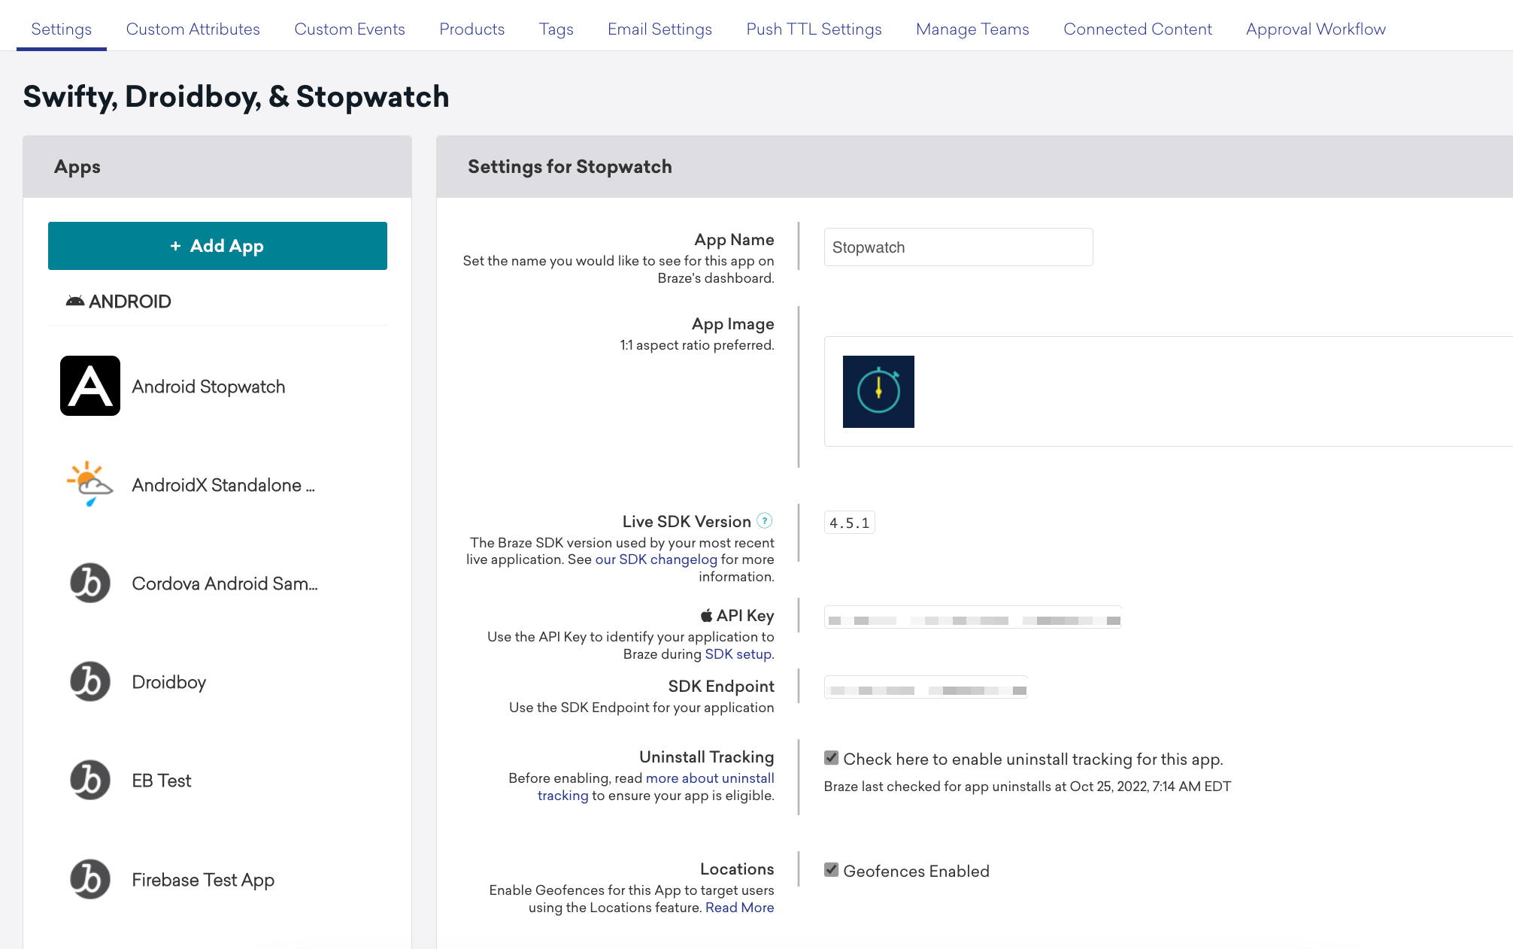Click the AndroidX Standalone weather icon

90,484
